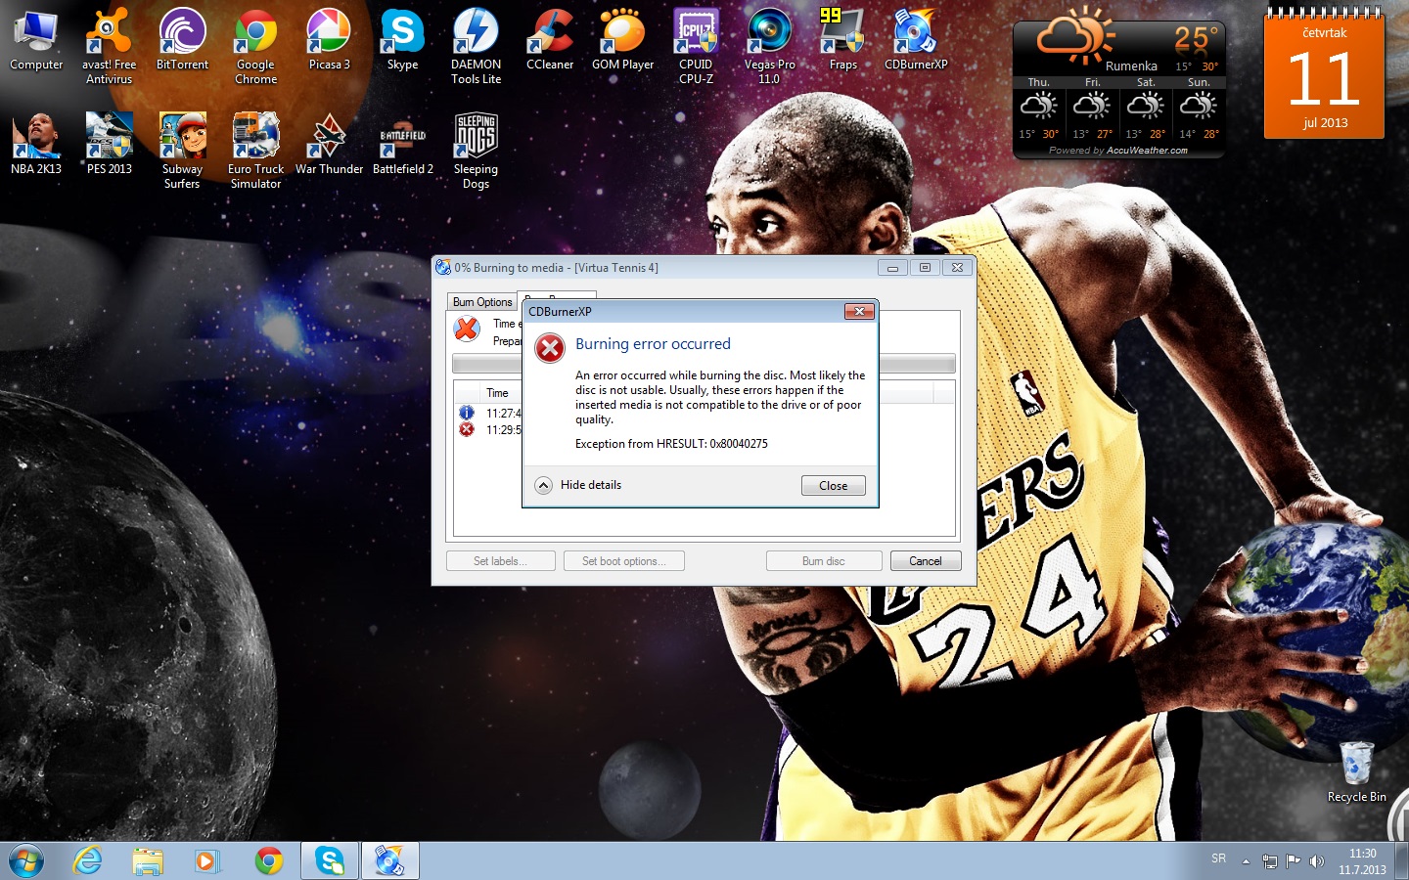
Task: View Sunday's forecast in weather gadget
Action: pyautogui.click(x=1199, y=109)
